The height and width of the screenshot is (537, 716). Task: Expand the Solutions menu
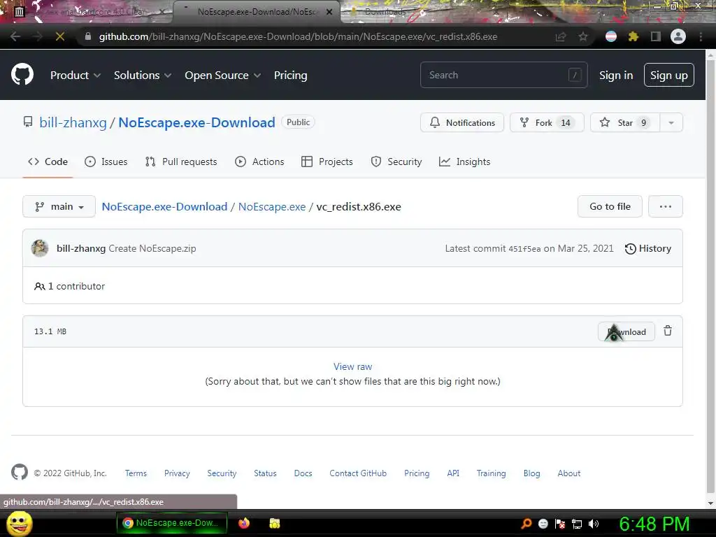click(x=143, y=76)
